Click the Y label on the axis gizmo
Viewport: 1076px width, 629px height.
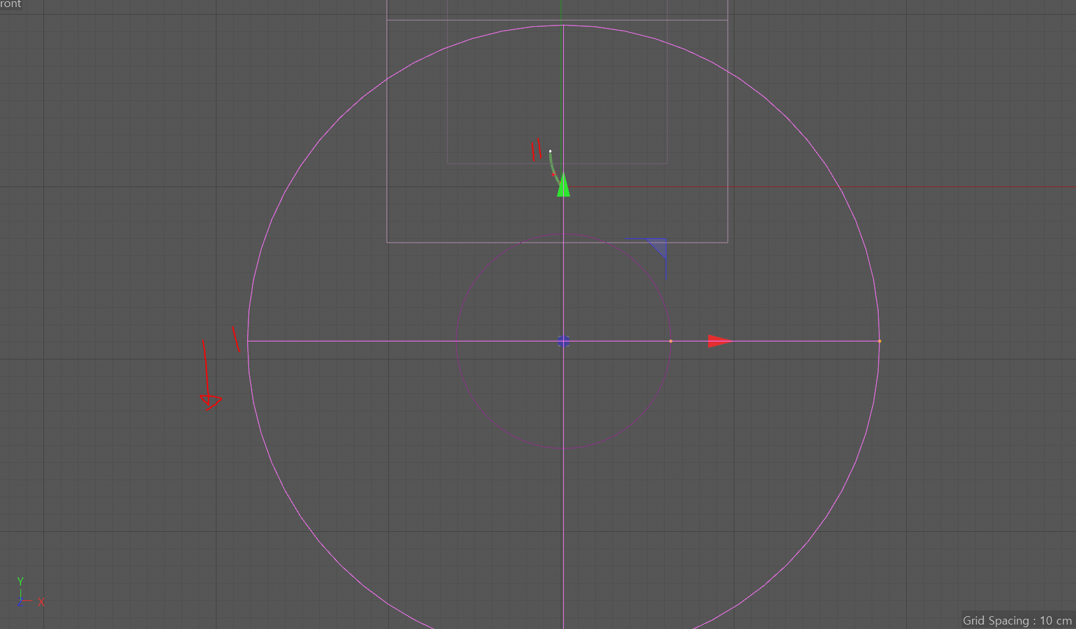[x=20, y=582]
